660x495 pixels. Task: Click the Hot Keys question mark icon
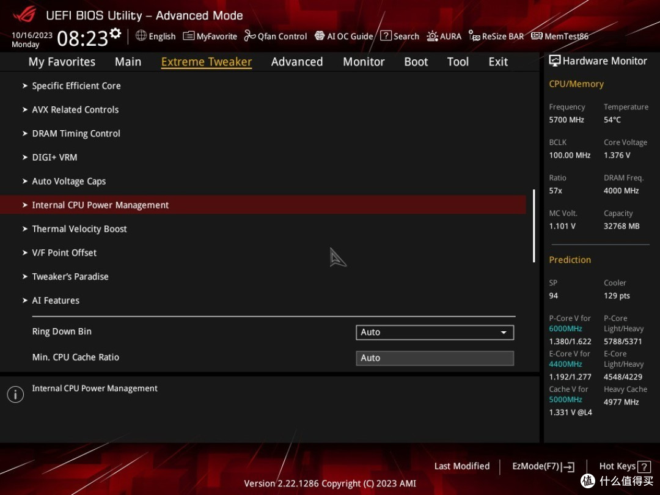click(x=644, y=467)
